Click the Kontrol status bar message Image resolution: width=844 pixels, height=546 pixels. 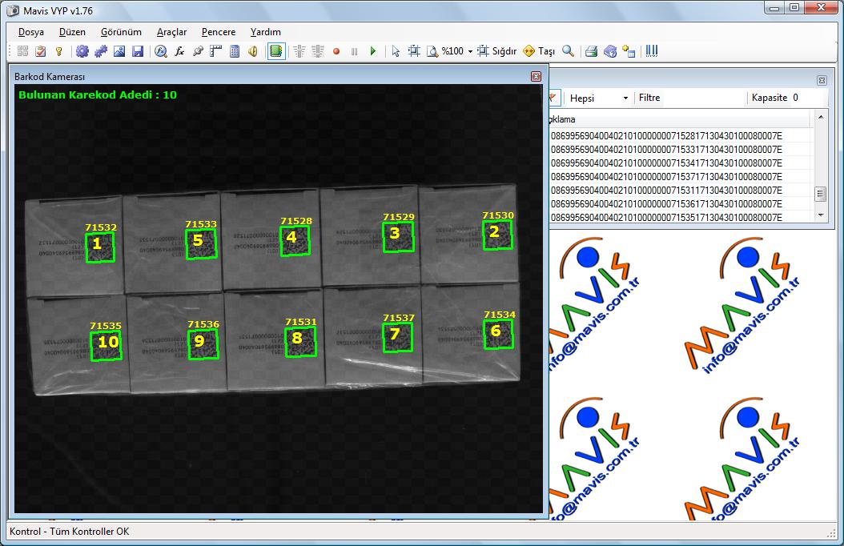[x=70, y=532]
